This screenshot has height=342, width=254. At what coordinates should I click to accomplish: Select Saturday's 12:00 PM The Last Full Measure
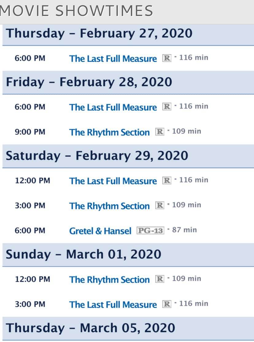coord(113,181)
